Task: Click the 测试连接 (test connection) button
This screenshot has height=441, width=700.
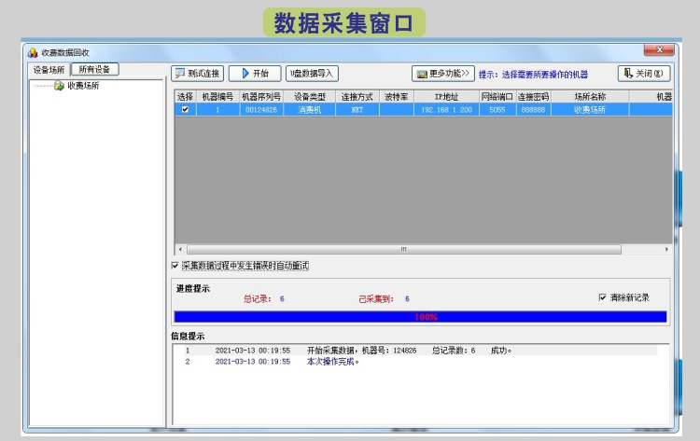Action: (197, 74)
